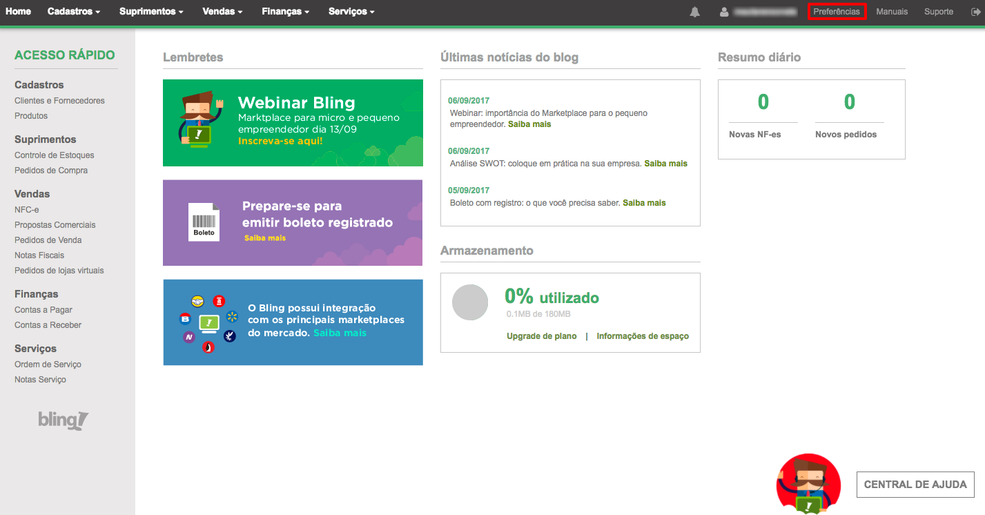Open Produtos in quick access
985x515 pixels.
coord(31,116)
